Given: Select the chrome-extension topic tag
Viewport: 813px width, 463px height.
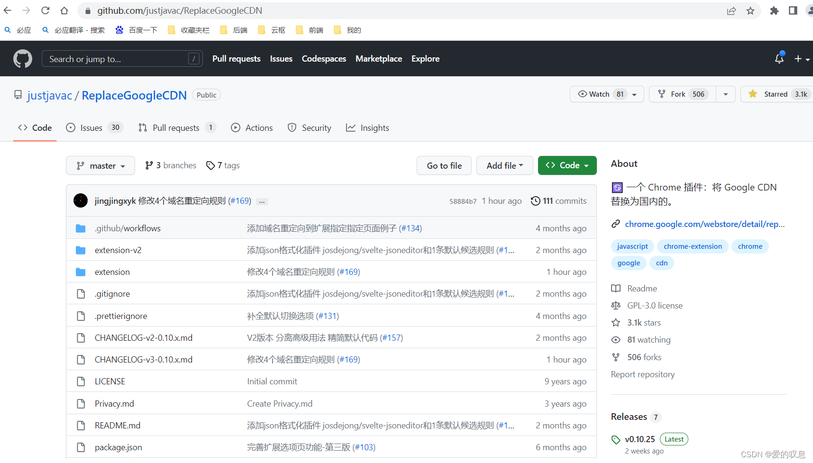Looking at the screenshot, I should point(693,246).
